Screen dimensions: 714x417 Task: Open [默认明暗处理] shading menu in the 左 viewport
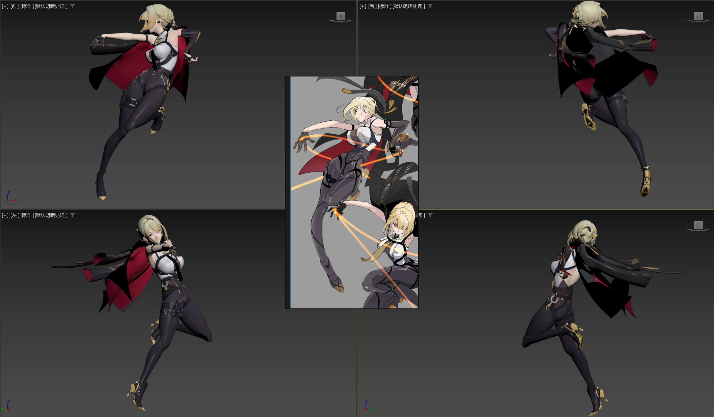click(x=51, y=215)
